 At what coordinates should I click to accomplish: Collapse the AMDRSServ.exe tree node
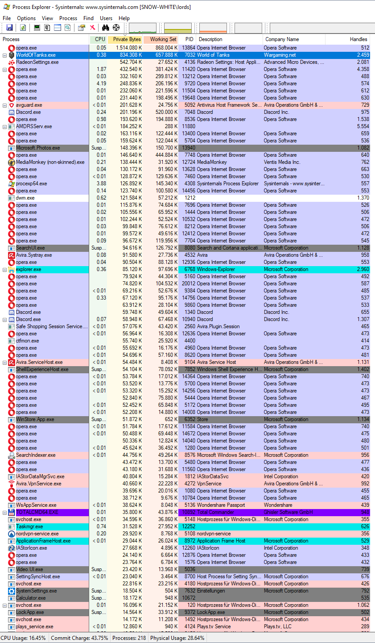click(x=5, y=127)
